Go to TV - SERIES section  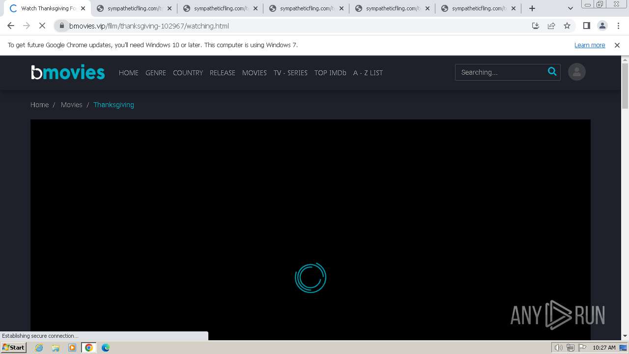point(290,73)
